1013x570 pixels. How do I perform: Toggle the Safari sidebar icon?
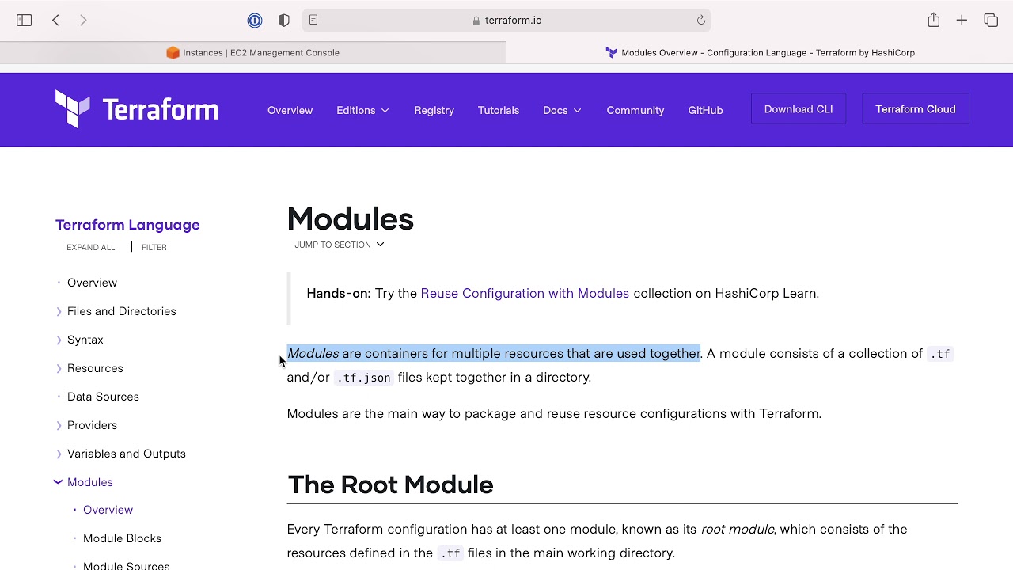[x=24, y=21]
